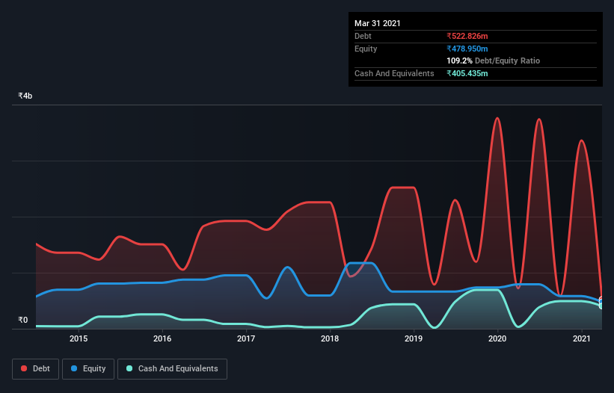Click the 2021 x-axis label
Image resolution: width=614 pixels, height=393 pixels.
(582, 338)
